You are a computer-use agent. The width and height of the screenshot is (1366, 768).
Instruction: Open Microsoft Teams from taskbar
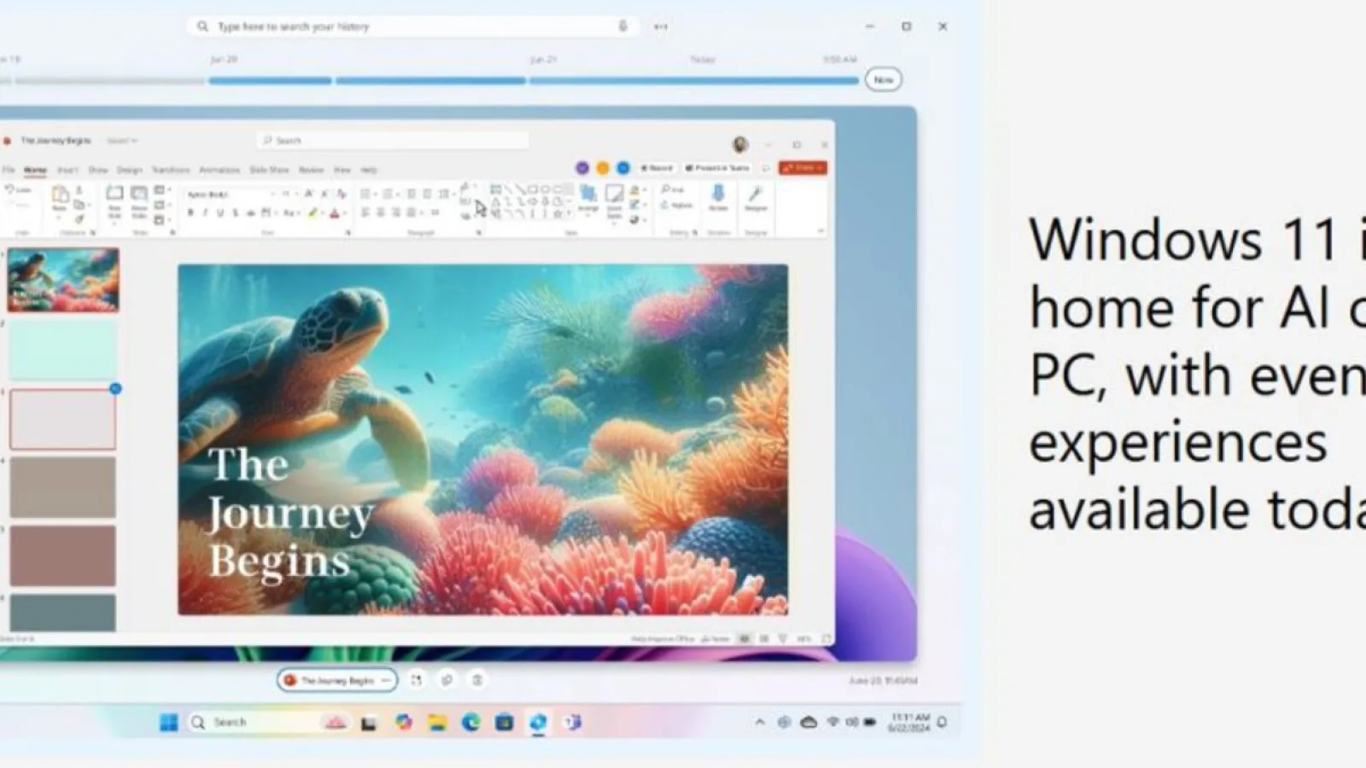(573, 723)
